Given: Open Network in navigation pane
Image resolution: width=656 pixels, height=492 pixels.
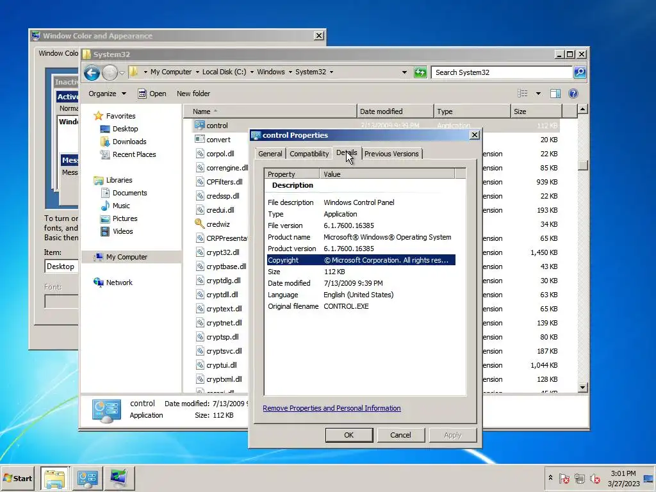Looking at the screenshot, I should point(119,283).
